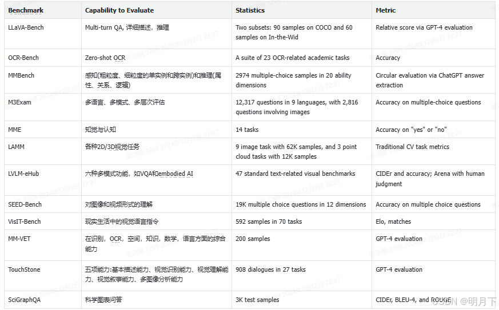Click '19K multiple choice questions in 12 dimensions'

coord(301,204)
